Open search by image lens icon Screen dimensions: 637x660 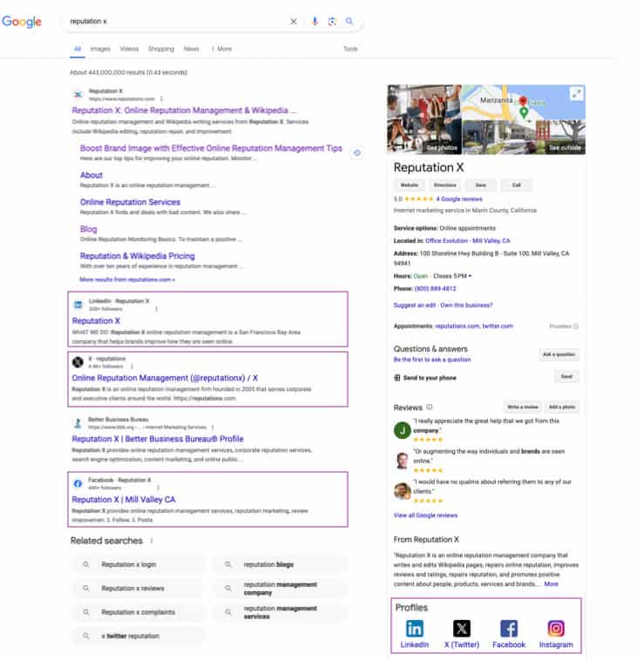(332, 22)
